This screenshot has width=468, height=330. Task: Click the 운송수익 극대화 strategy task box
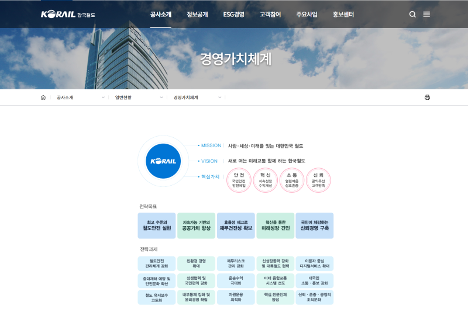tap(236, 280)
